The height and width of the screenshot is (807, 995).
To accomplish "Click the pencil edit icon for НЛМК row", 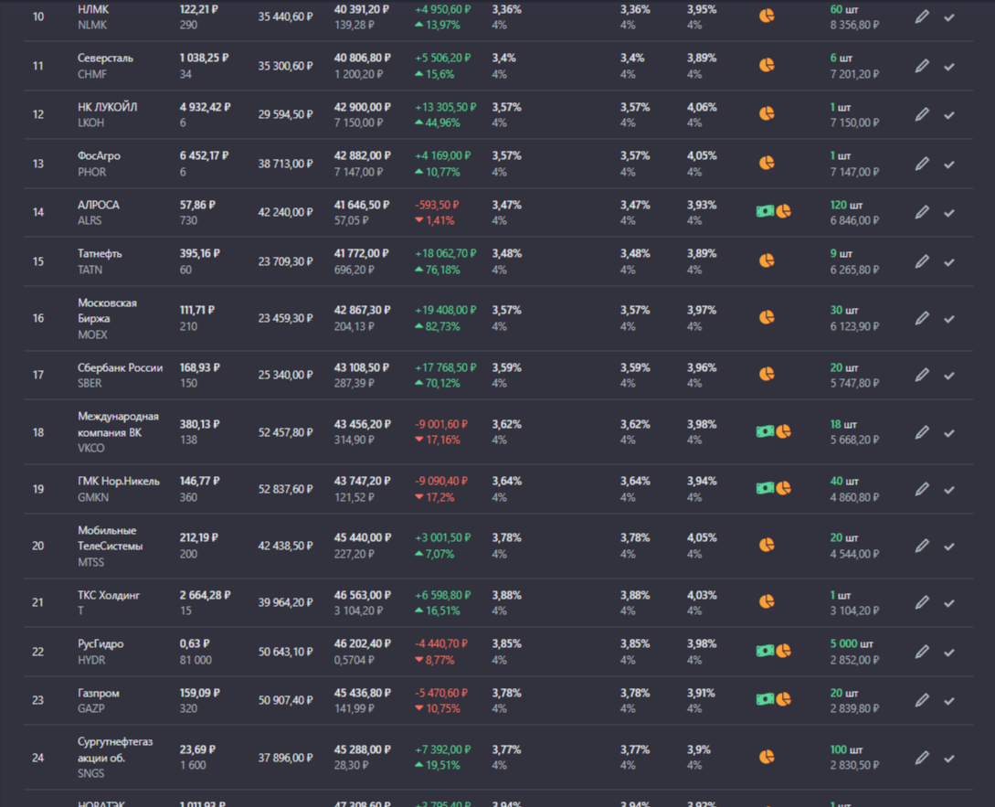I will pos(922,17).
